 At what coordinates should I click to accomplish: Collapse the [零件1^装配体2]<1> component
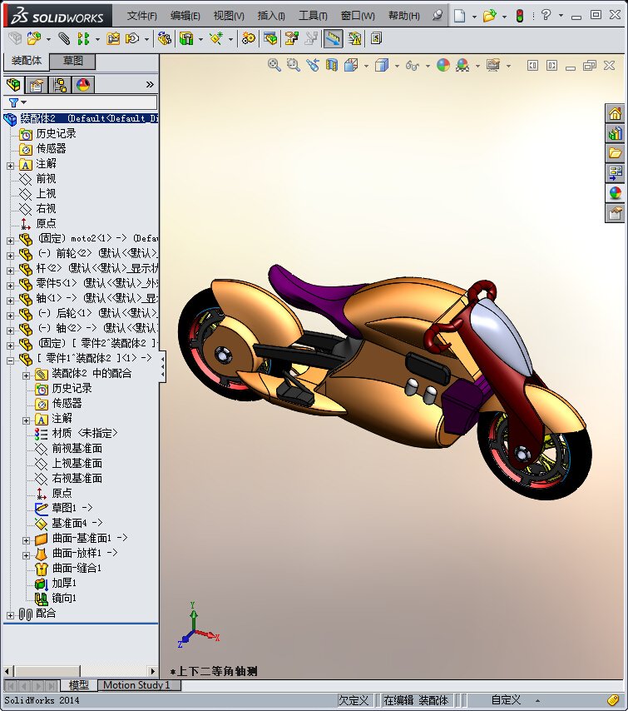10,361
